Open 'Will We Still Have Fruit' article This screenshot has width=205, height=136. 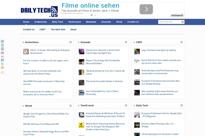tap(41, 124)
